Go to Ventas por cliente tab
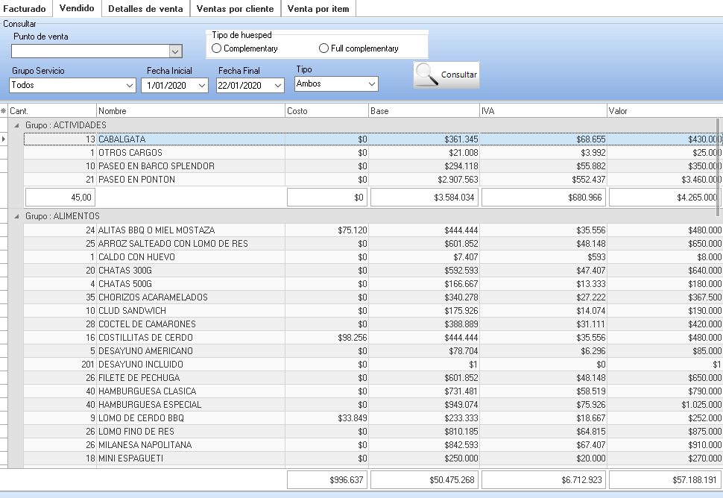Viewport: 723px width, 498px height. (x=236, y=9)
